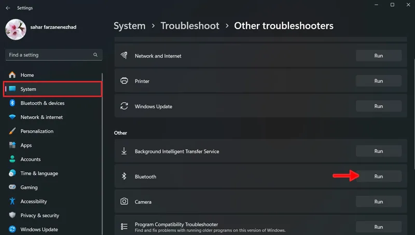Click the Gaming controller icon
The width and height of the screenshot is (415, 235).
12,187
